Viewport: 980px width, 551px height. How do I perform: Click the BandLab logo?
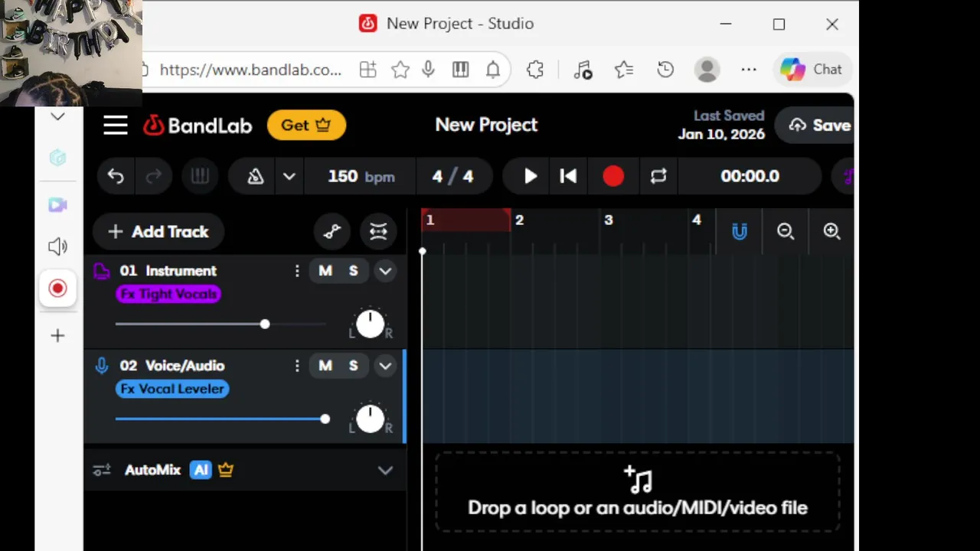pos(198,126)
